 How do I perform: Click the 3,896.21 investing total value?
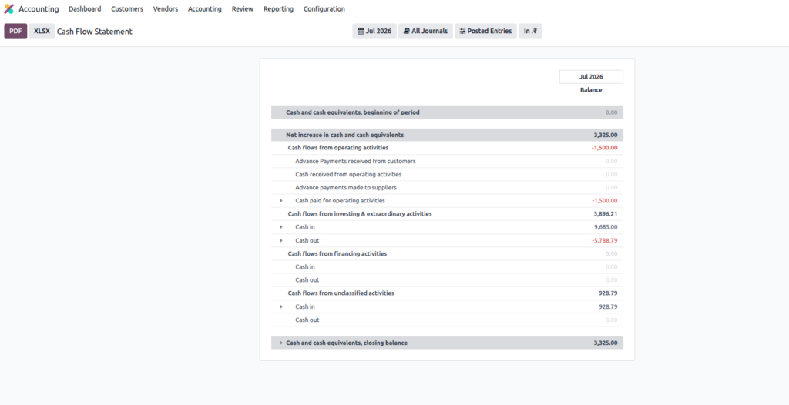(606, 214)
